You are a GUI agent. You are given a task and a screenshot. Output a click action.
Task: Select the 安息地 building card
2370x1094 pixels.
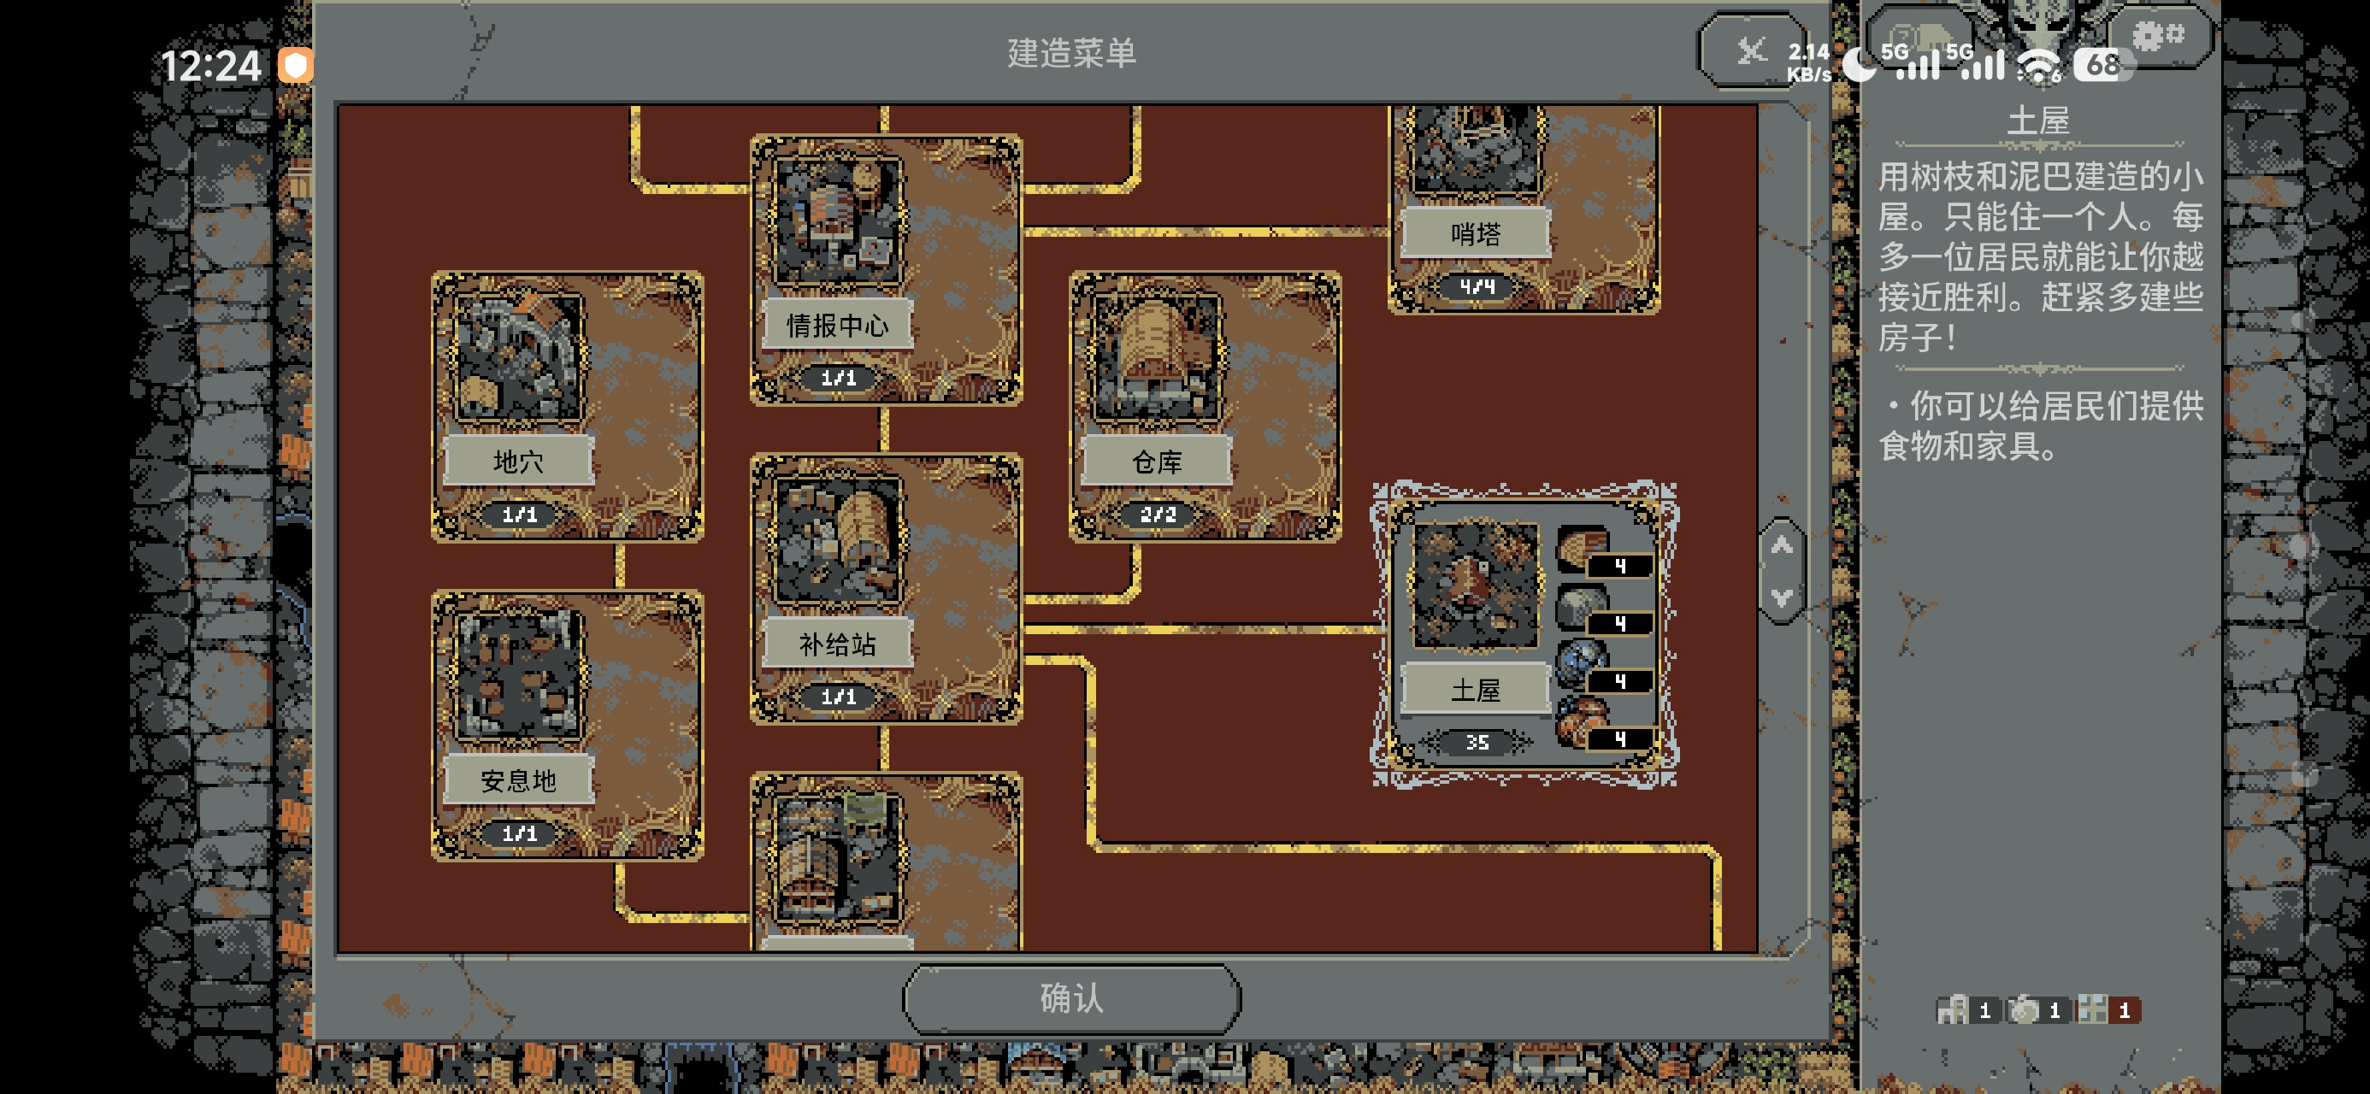pos(568,725)
